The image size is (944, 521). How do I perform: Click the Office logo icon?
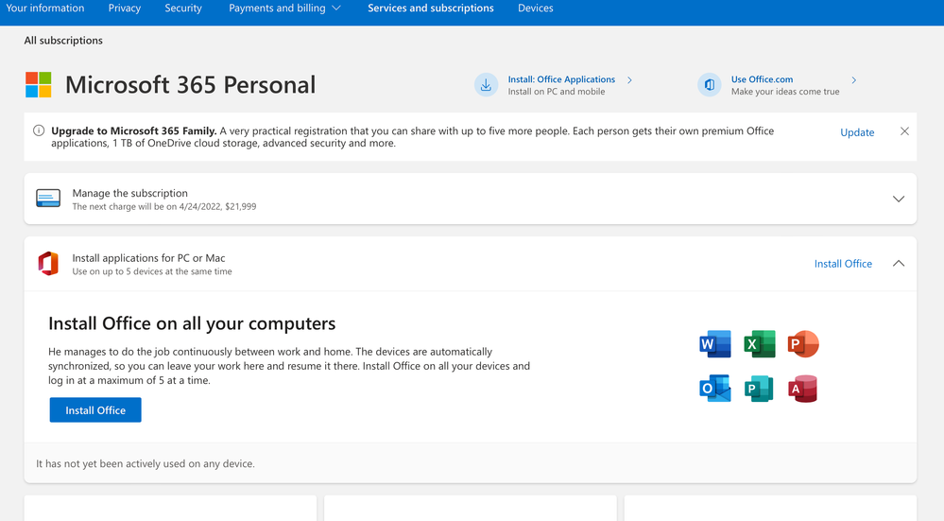click(x=48, y=264)
